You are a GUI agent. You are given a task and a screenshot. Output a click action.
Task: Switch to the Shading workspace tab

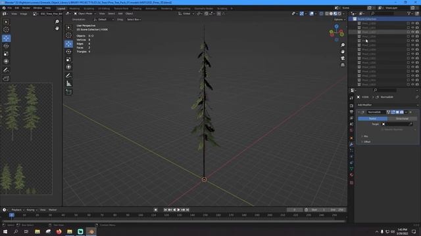pyautogui.click(x=137, y=9)
